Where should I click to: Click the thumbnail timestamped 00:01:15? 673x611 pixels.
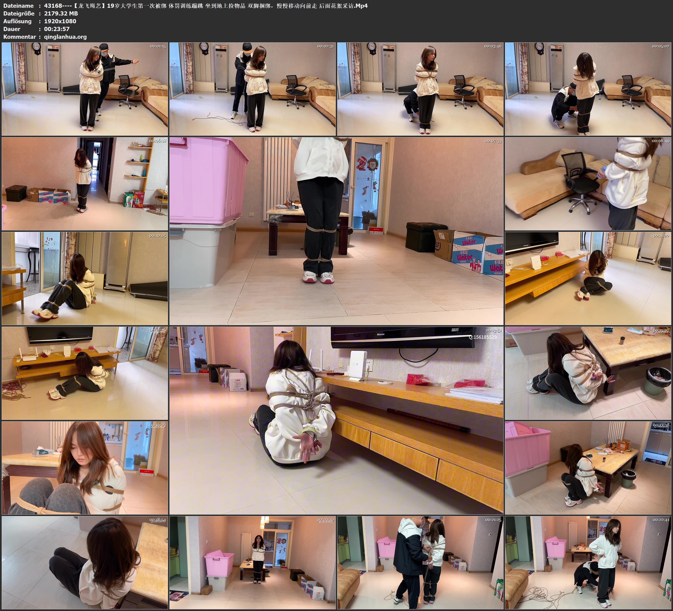click(x=85, y=89)
